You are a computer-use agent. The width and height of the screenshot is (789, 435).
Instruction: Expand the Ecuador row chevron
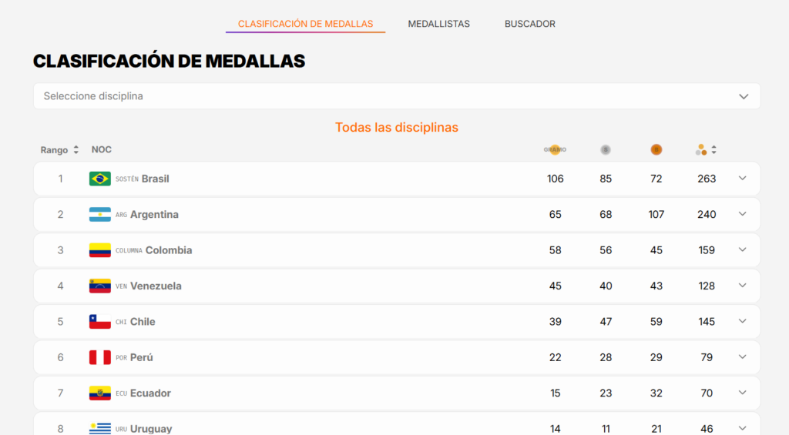click(742, 393)
